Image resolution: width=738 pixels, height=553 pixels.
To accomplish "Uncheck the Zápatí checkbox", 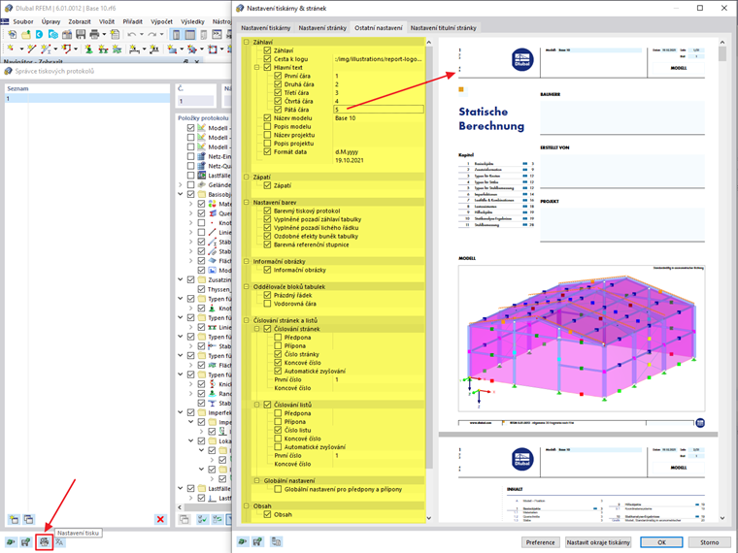I will coord(267,185).
